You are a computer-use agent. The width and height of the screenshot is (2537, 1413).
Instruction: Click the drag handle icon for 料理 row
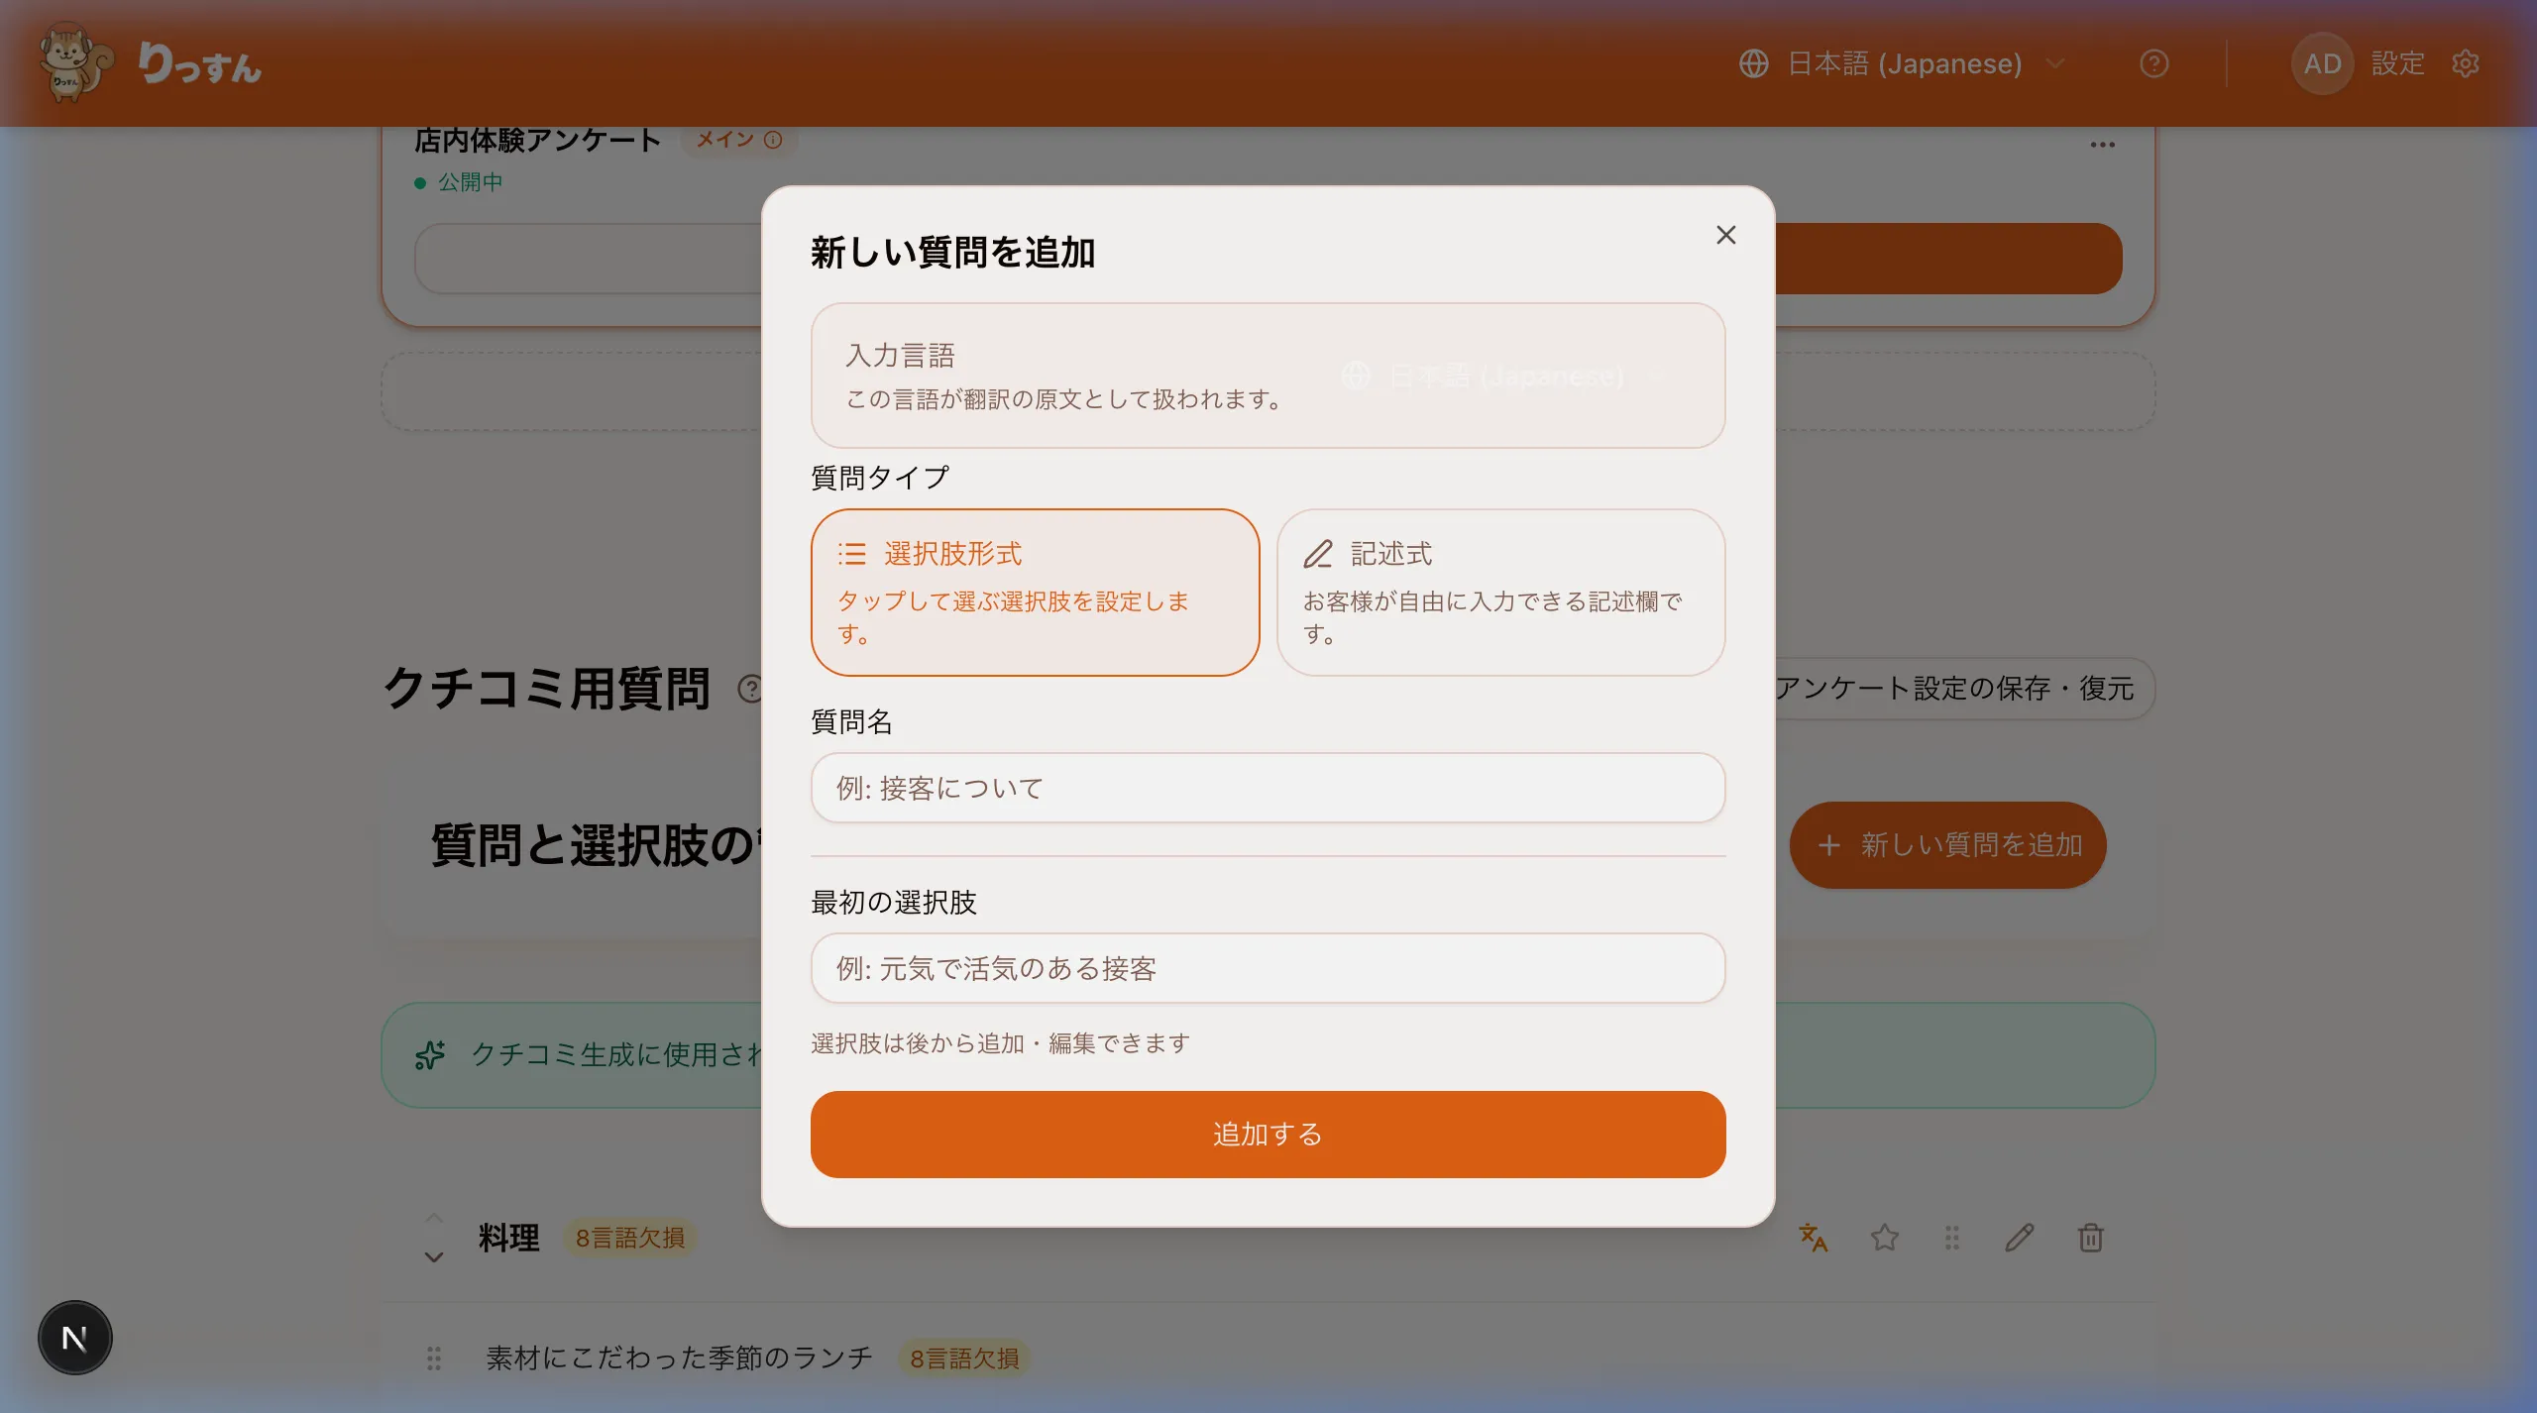(1951, 1238)
